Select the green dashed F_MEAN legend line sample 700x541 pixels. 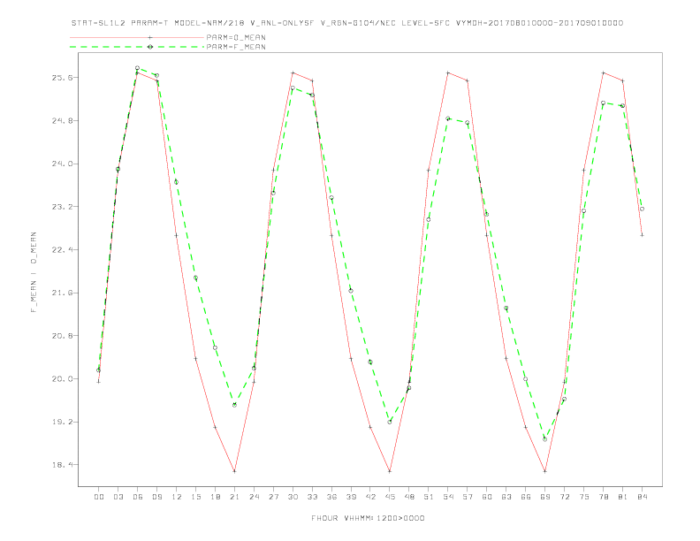pyautogui.click(x=137, y=47)
